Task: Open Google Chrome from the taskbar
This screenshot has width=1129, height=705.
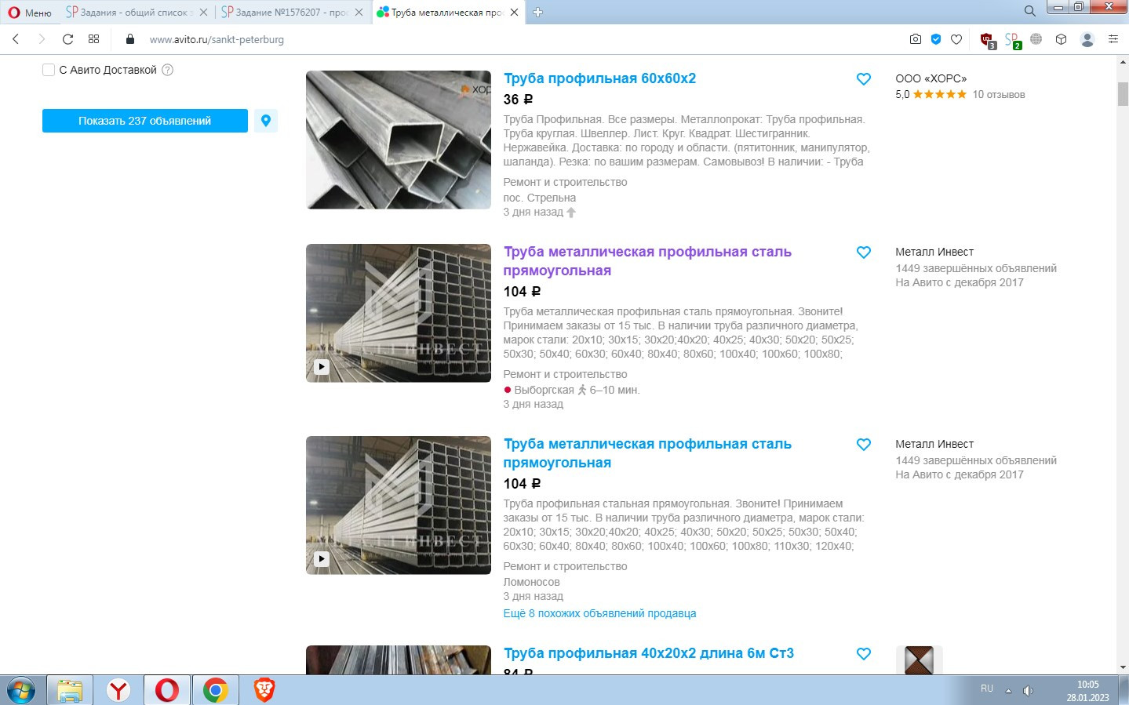Action: 216,690
